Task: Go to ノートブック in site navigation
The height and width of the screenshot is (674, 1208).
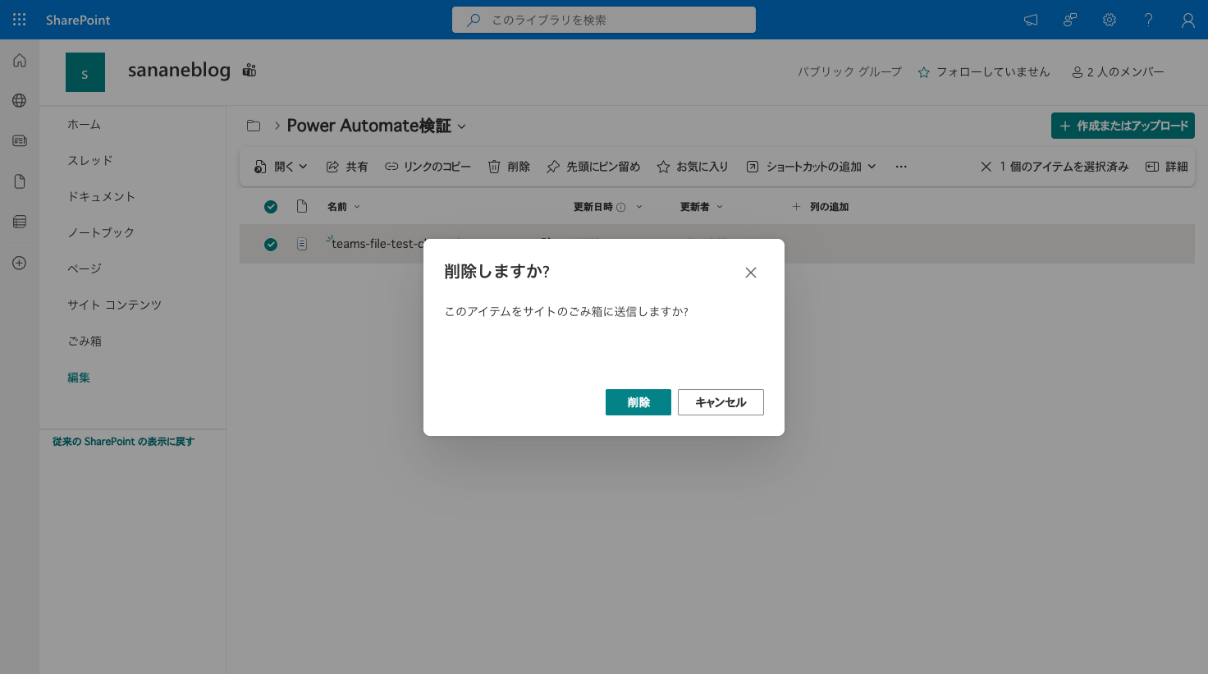Action: point(101,232)
